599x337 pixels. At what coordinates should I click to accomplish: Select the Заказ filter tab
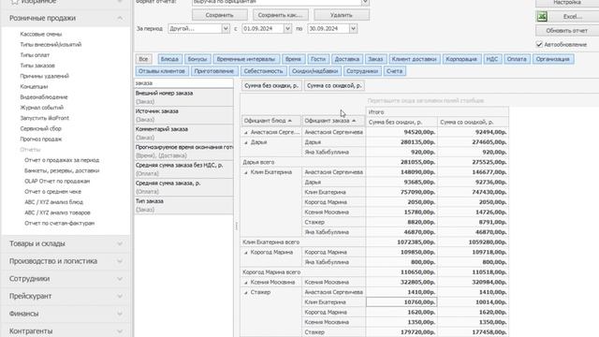pos(375,59)
